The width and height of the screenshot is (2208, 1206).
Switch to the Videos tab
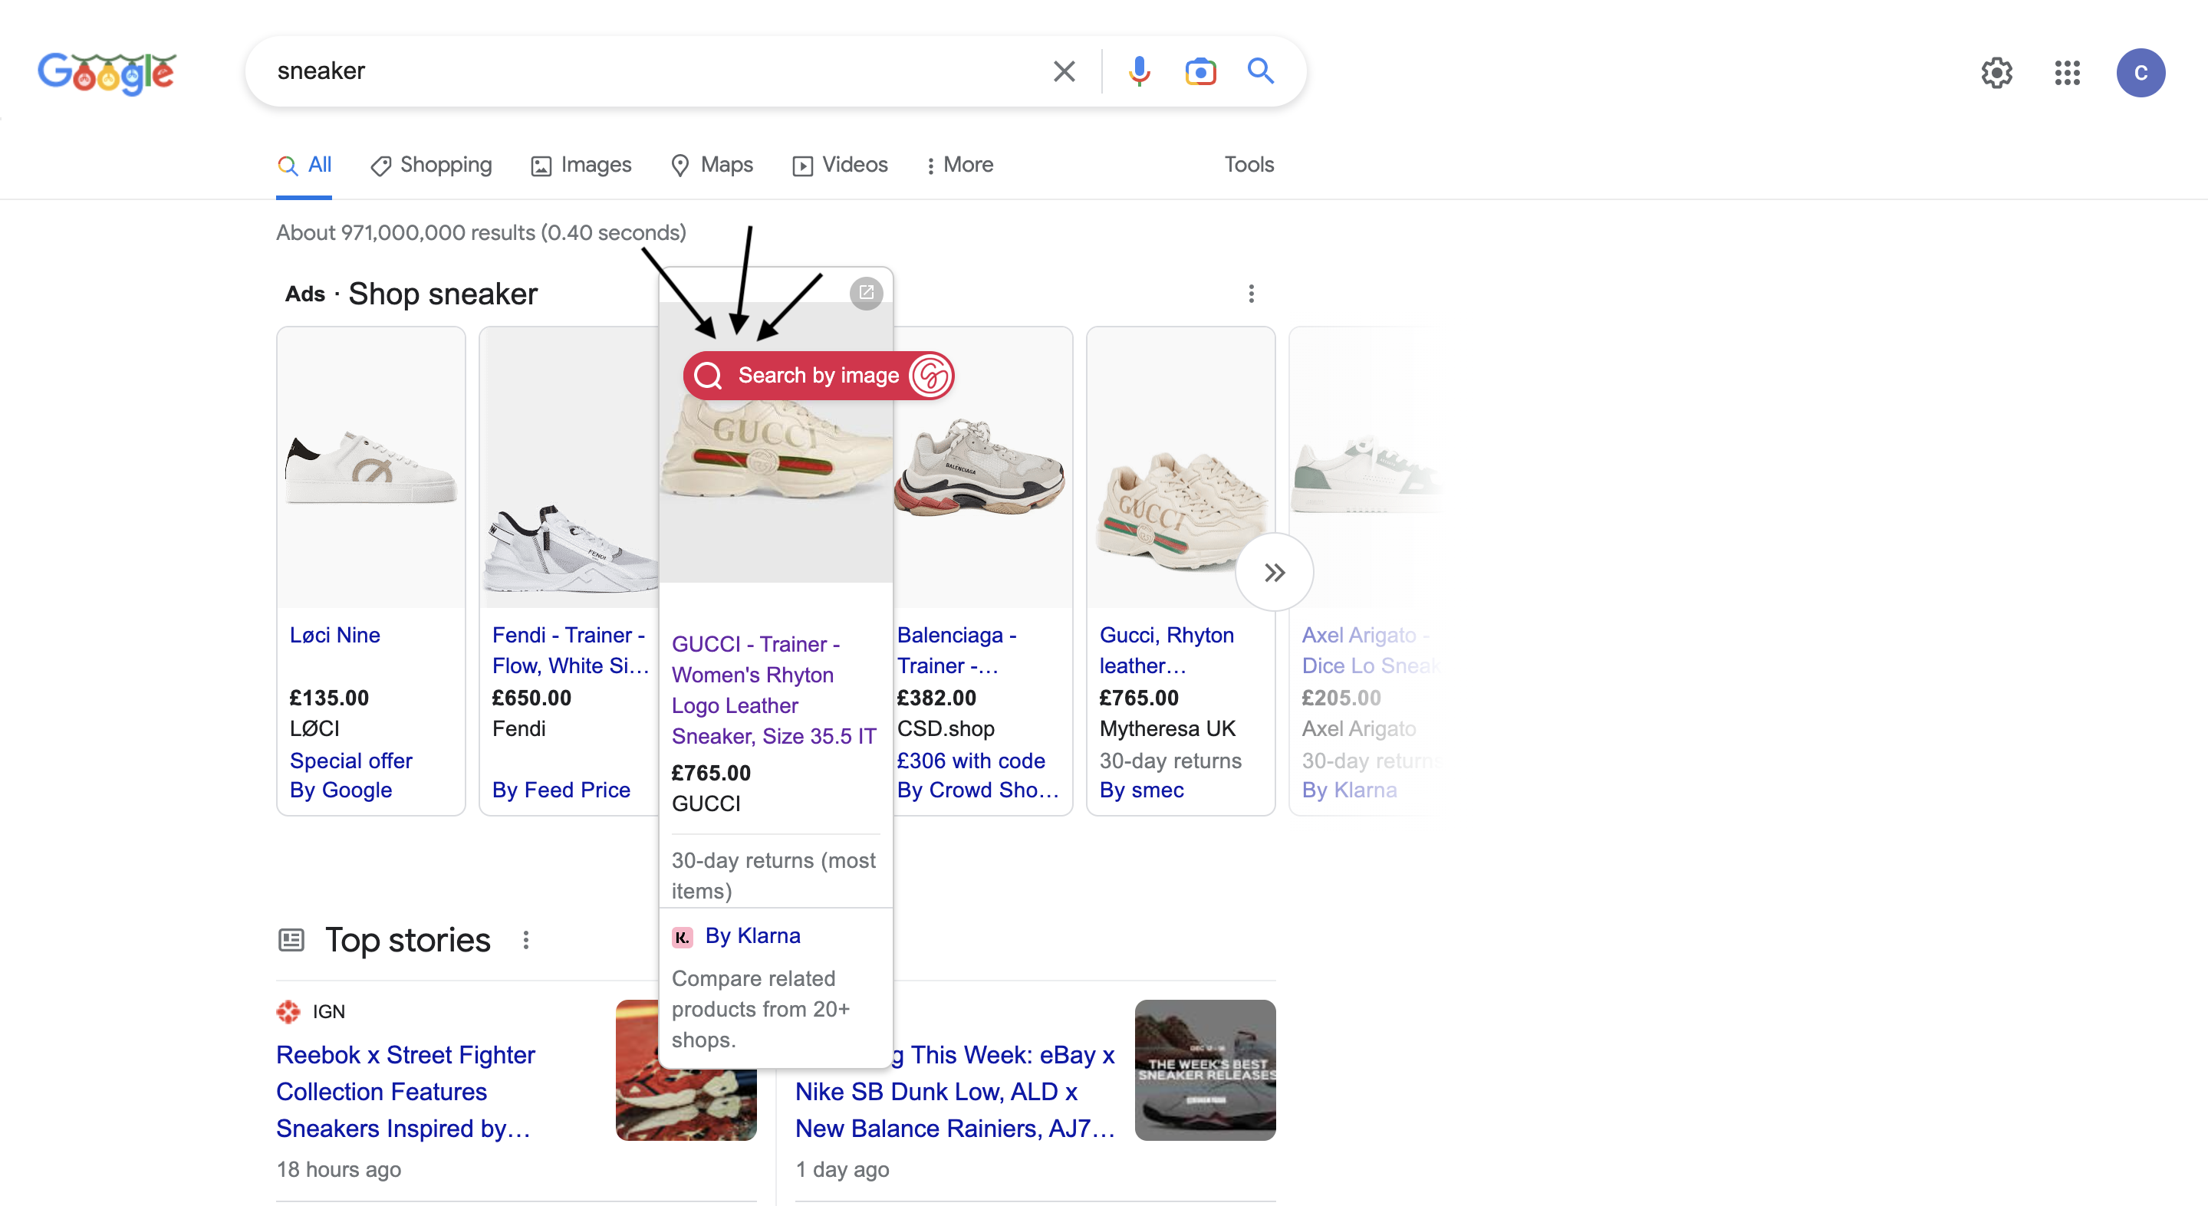(x=839, y=165)
